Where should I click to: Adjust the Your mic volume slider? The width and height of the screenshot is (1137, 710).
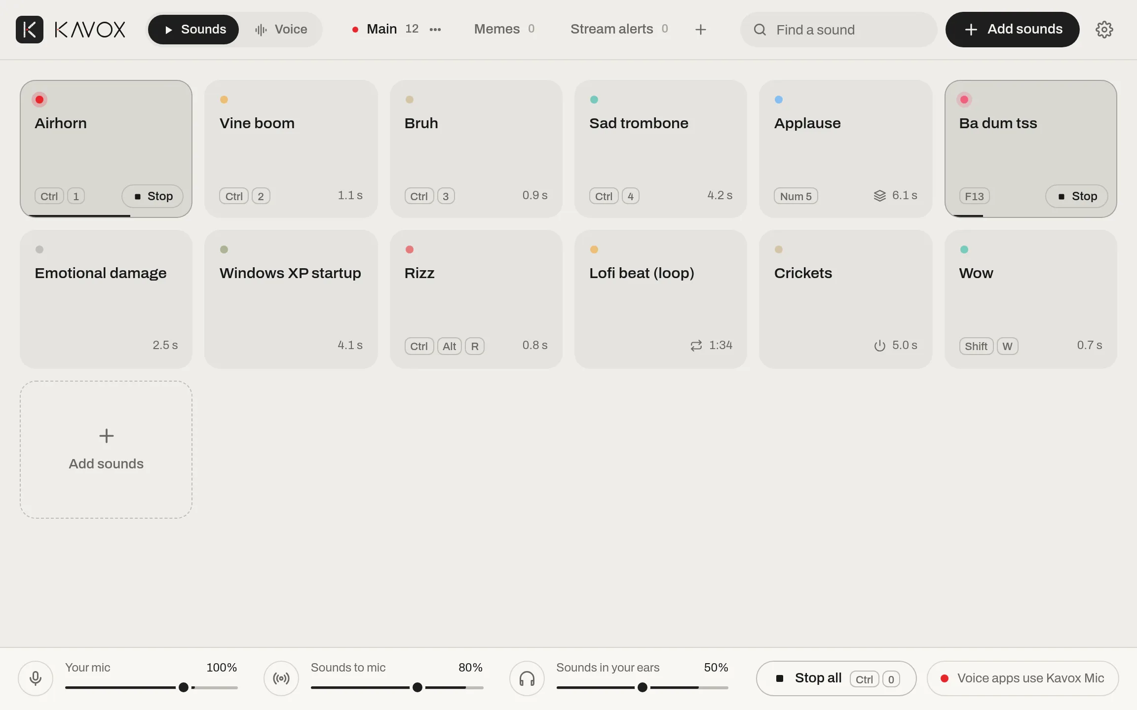point(151,687)
